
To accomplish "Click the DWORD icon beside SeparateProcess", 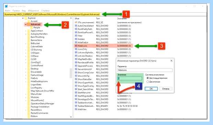I will tap(76, 66).
